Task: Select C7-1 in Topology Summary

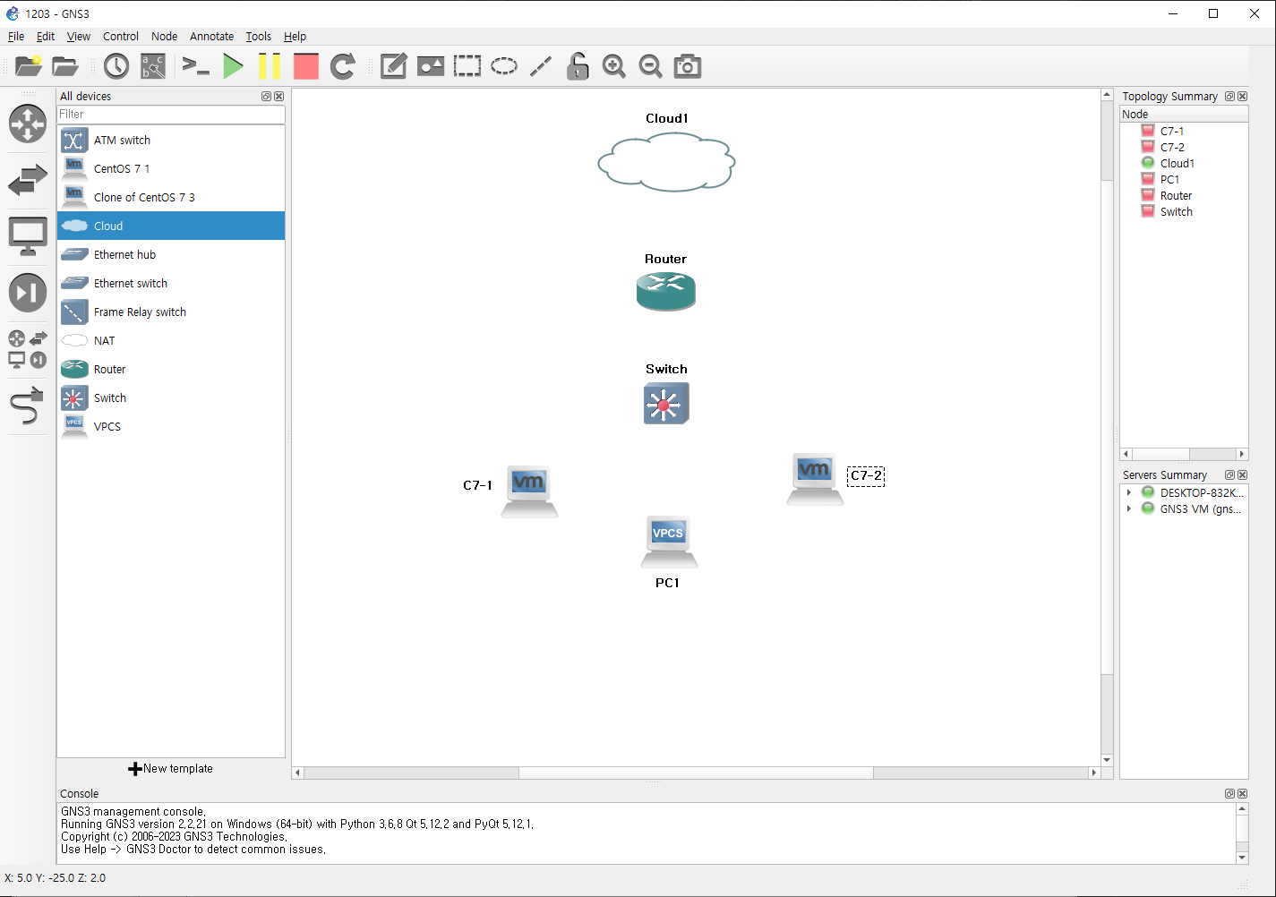Action: click(1172, 132)
